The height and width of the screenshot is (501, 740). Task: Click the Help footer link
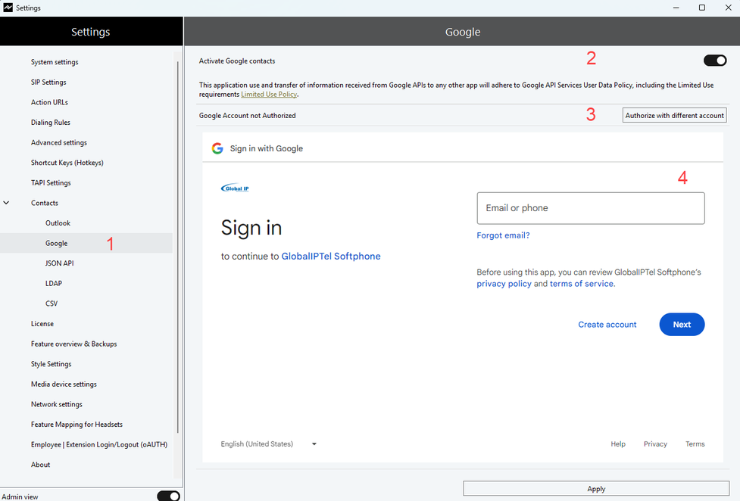(618, 444)
